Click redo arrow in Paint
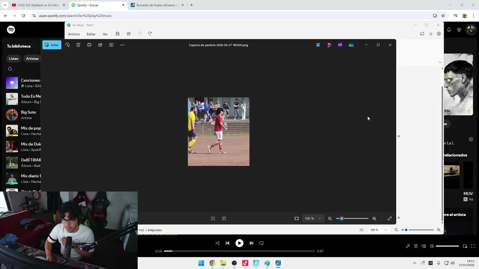 pyautogui.click(x=150, y=34)
